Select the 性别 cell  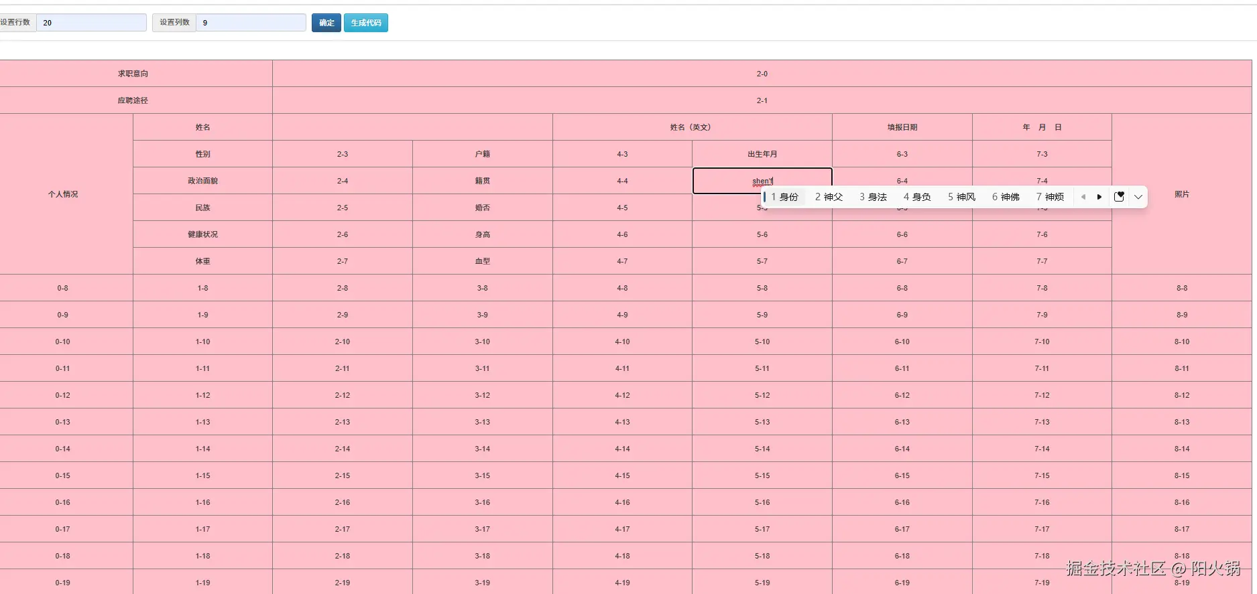(x=202, y=154)
